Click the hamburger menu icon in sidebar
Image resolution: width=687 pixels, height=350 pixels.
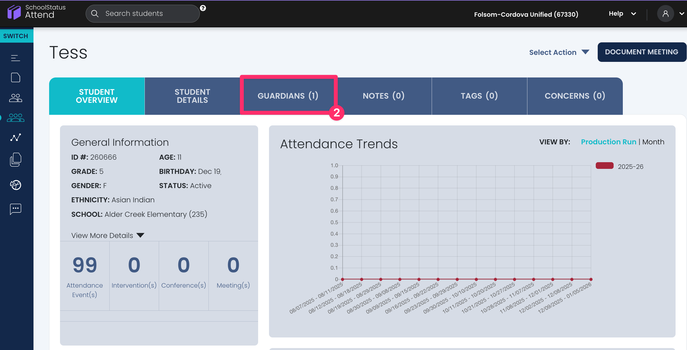[15, 58]
